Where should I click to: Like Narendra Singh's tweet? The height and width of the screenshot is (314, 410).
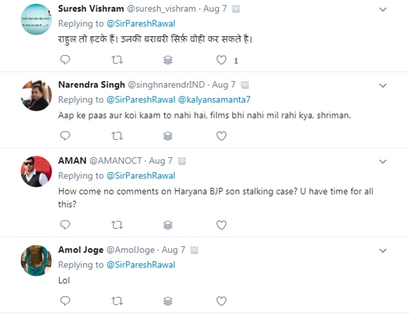pyautogui.click(x=221, y=136)
